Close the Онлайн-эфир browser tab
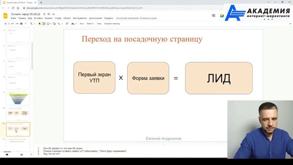The width and height of the screenshot is (293, 165). (35, 3)
